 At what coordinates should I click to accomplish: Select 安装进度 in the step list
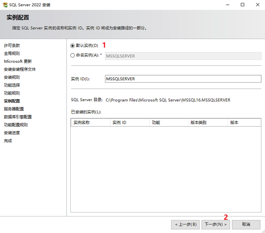pos(12,133)
